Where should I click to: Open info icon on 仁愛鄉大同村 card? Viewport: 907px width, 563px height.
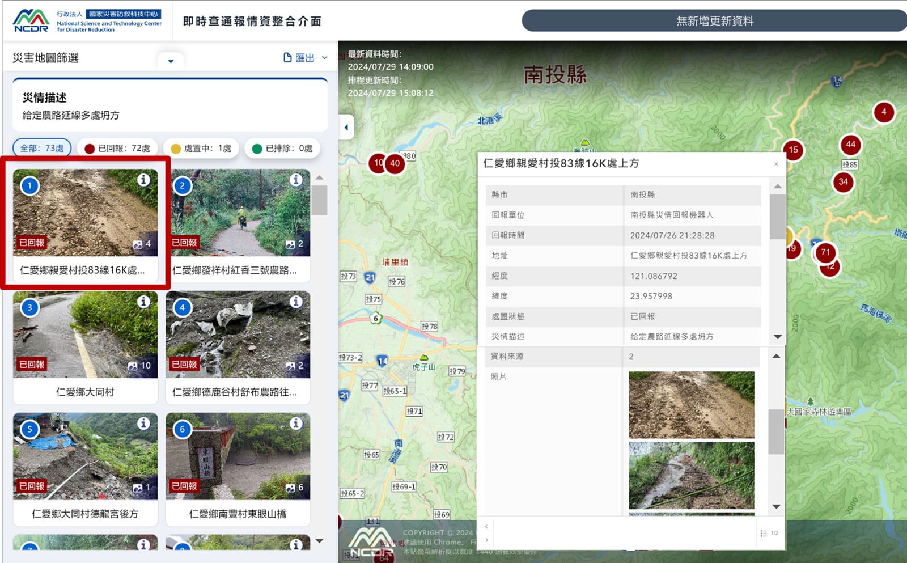point(144,302)
